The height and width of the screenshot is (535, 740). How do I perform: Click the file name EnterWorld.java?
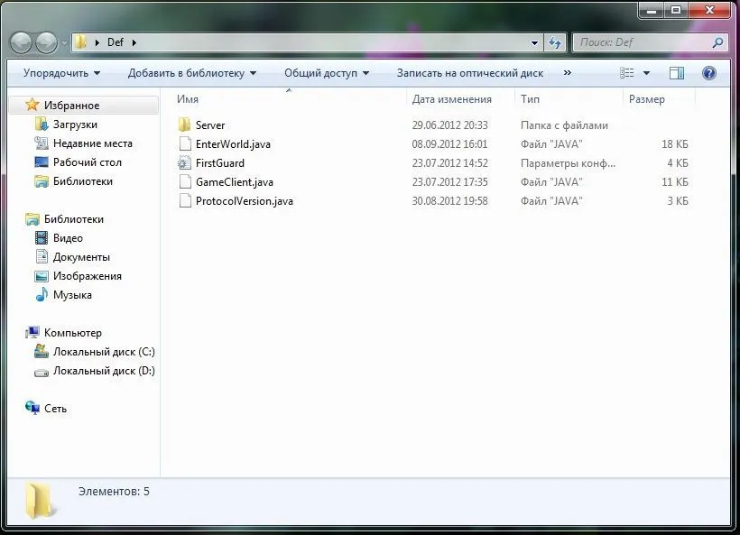point(233,143)
